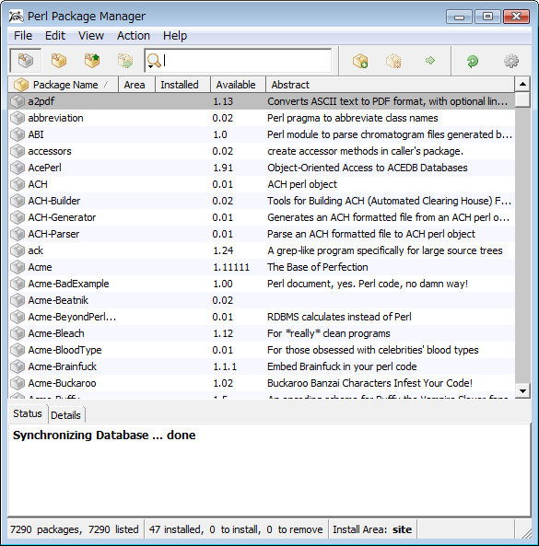Click the window resize grip corner

tap(526, 533)
